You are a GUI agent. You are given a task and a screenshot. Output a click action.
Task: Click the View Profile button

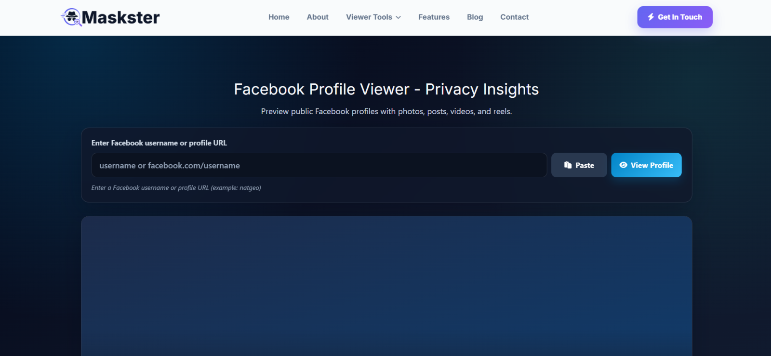click(646, 165)
